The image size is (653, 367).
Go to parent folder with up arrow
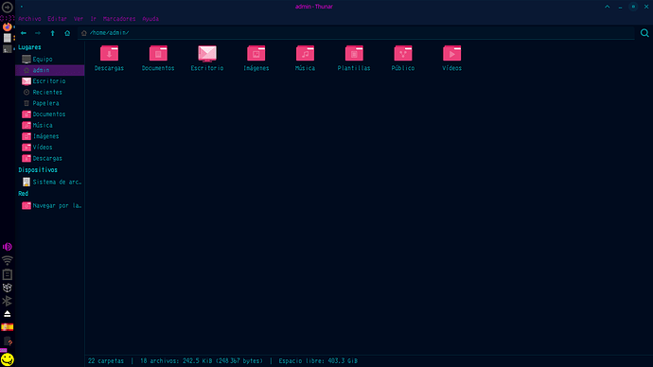(x=52, y=33)
